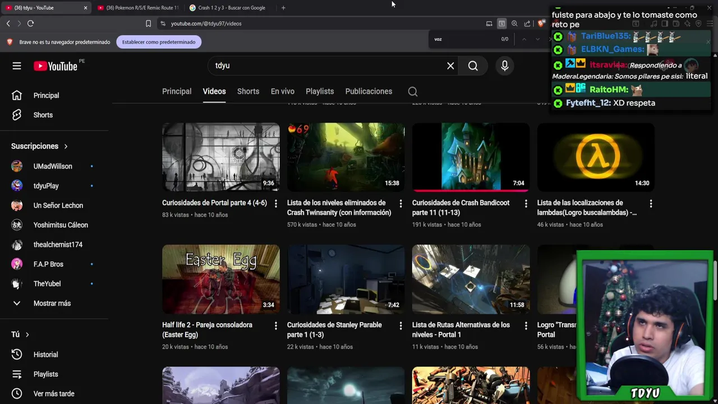
Task: Clear the search box with the X
Action: [450, 66]
